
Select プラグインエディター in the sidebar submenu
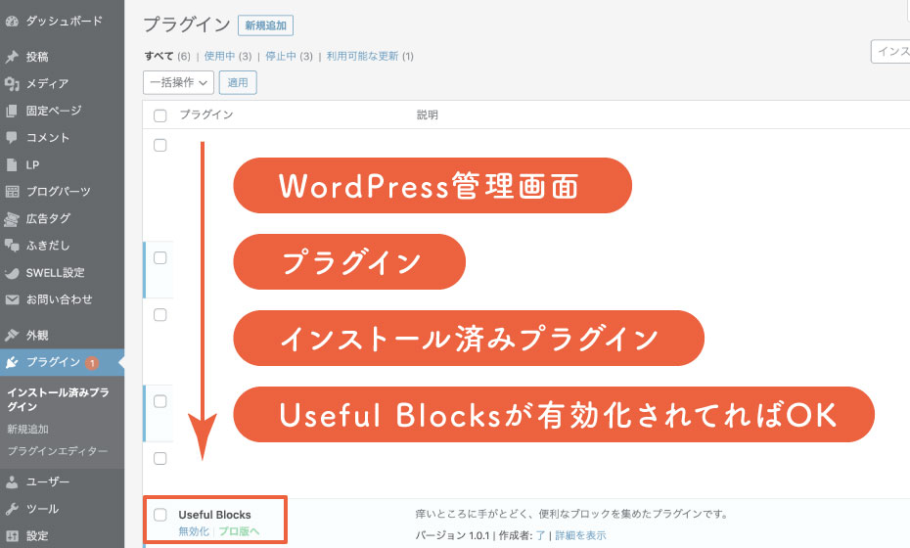coord(57,451)
